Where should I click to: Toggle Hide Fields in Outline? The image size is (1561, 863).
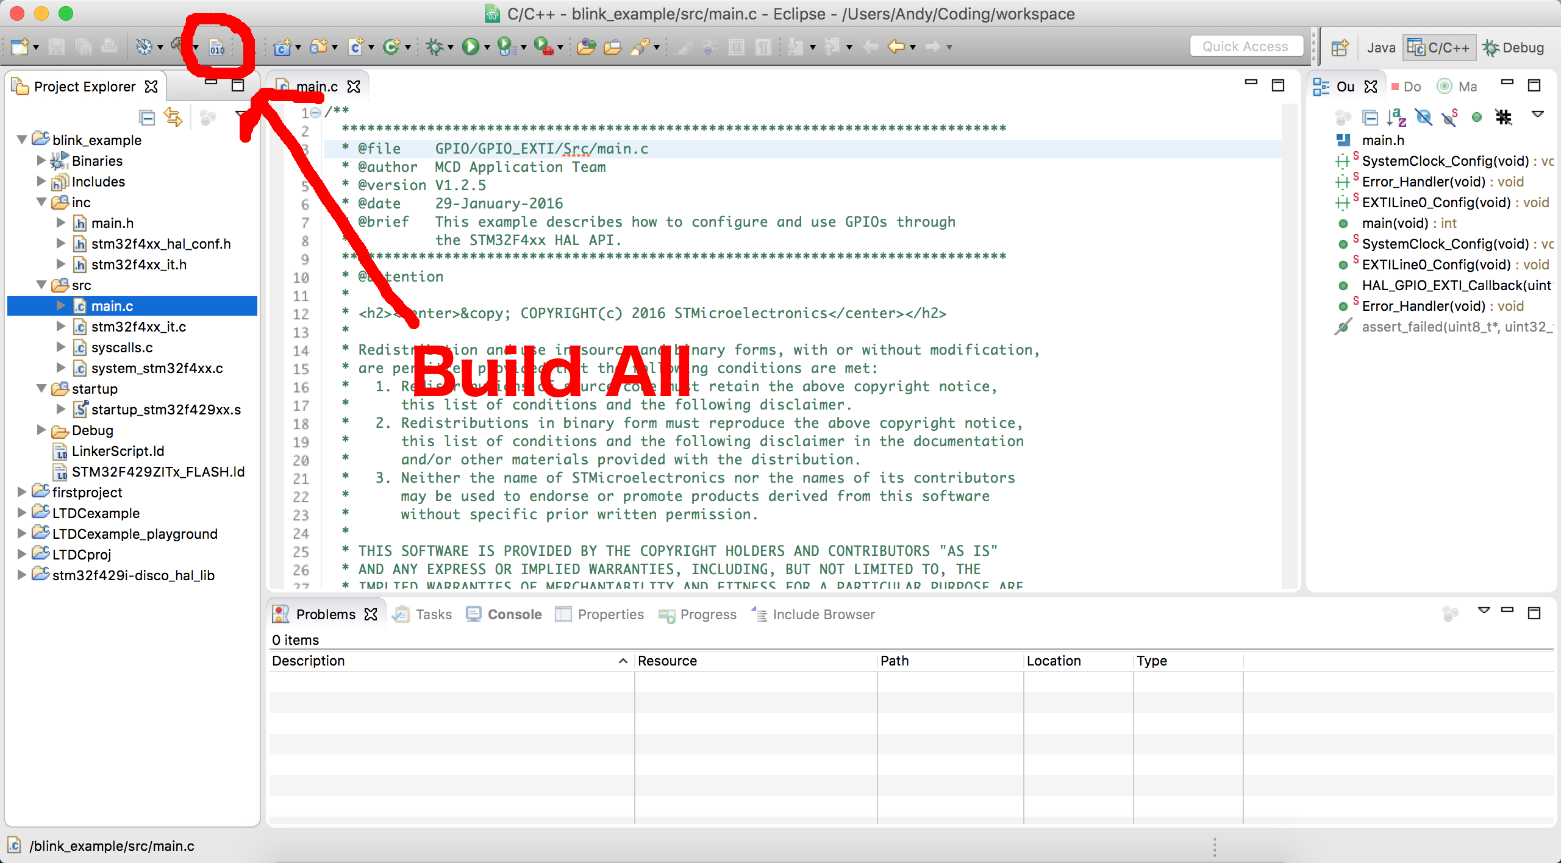[x=1423, y=117]
